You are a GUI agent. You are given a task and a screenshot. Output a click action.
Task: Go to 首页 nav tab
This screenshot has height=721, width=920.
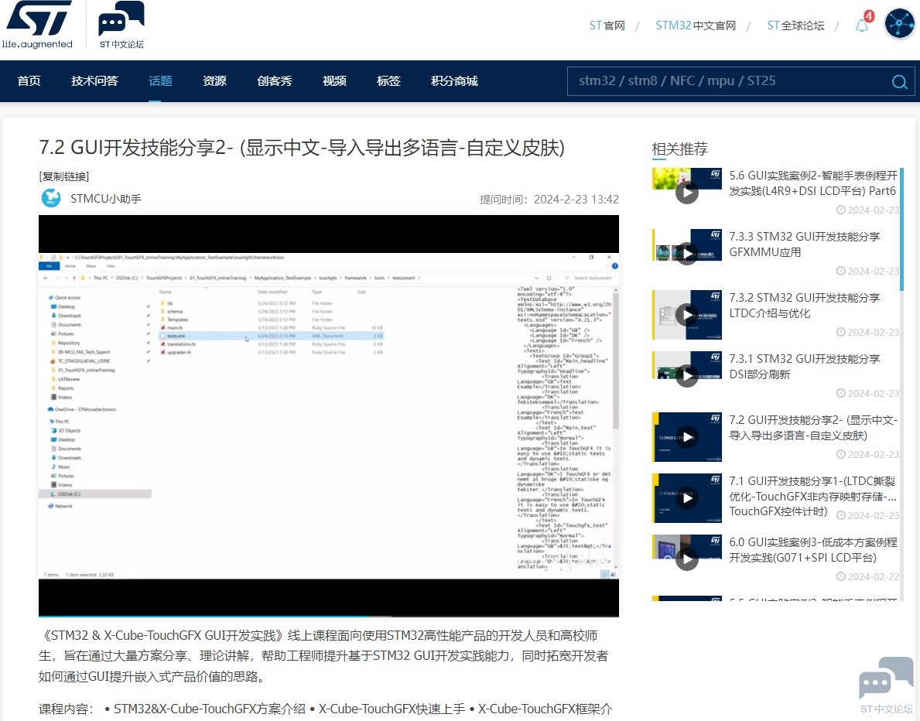coord(29,81)
